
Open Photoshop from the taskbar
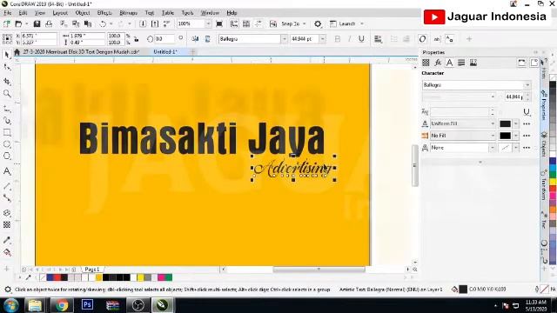pos(87,305)
